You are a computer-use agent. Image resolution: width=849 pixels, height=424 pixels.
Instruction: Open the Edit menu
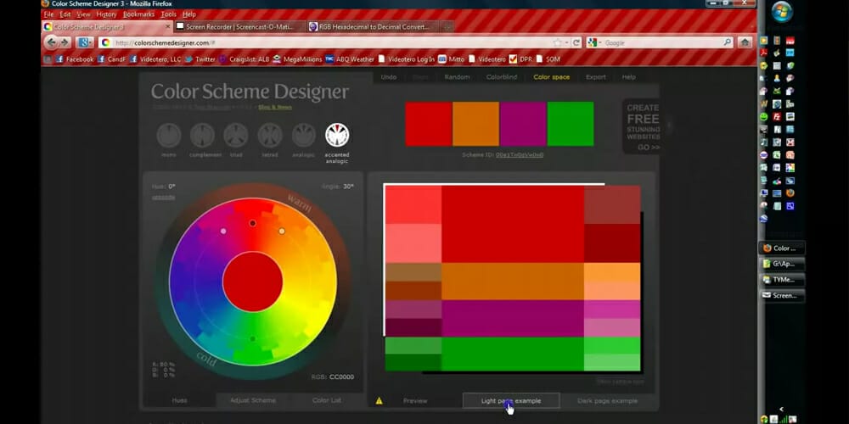coord(65,14)
